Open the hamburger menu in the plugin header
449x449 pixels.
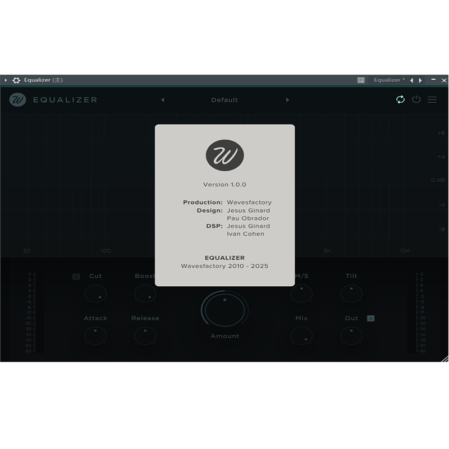coord(432,99)
